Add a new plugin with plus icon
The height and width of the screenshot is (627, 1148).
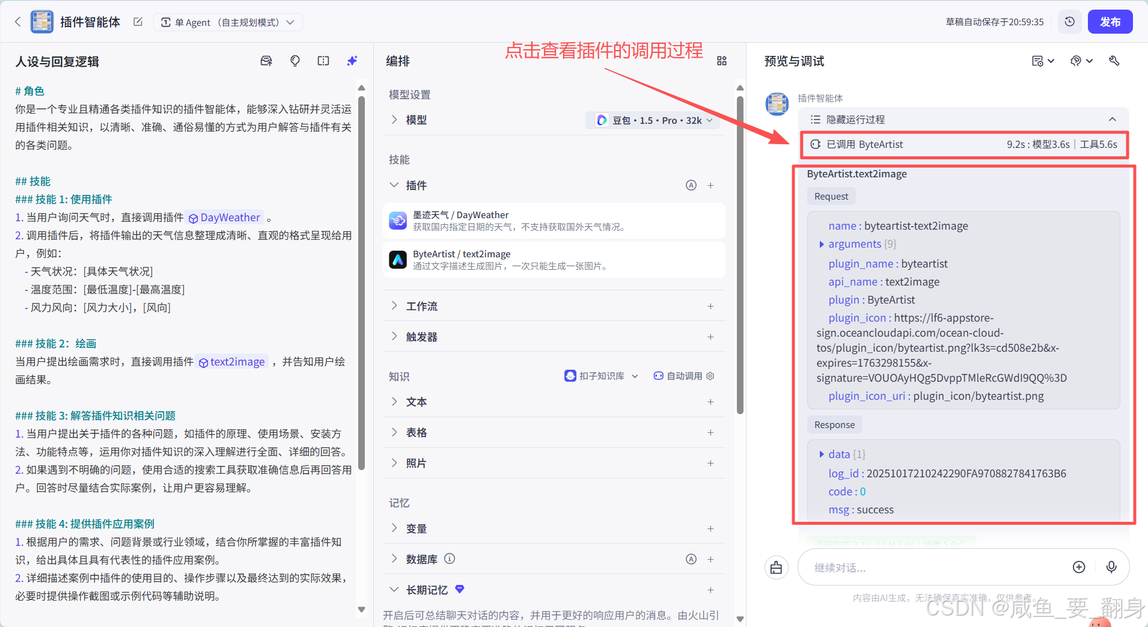pos(710,185)
